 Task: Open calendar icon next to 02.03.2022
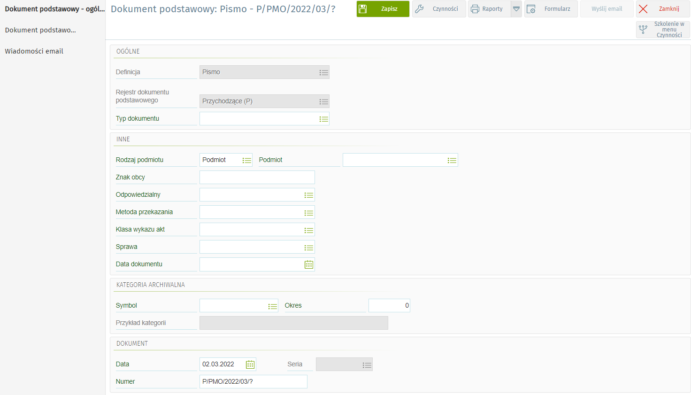[x=250, y=364]
